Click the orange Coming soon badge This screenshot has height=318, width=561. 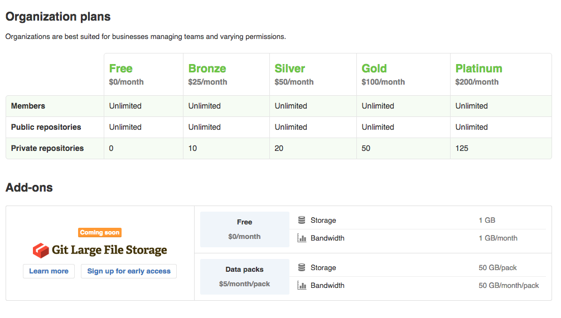pyautogui.click(x=100, y=233)
